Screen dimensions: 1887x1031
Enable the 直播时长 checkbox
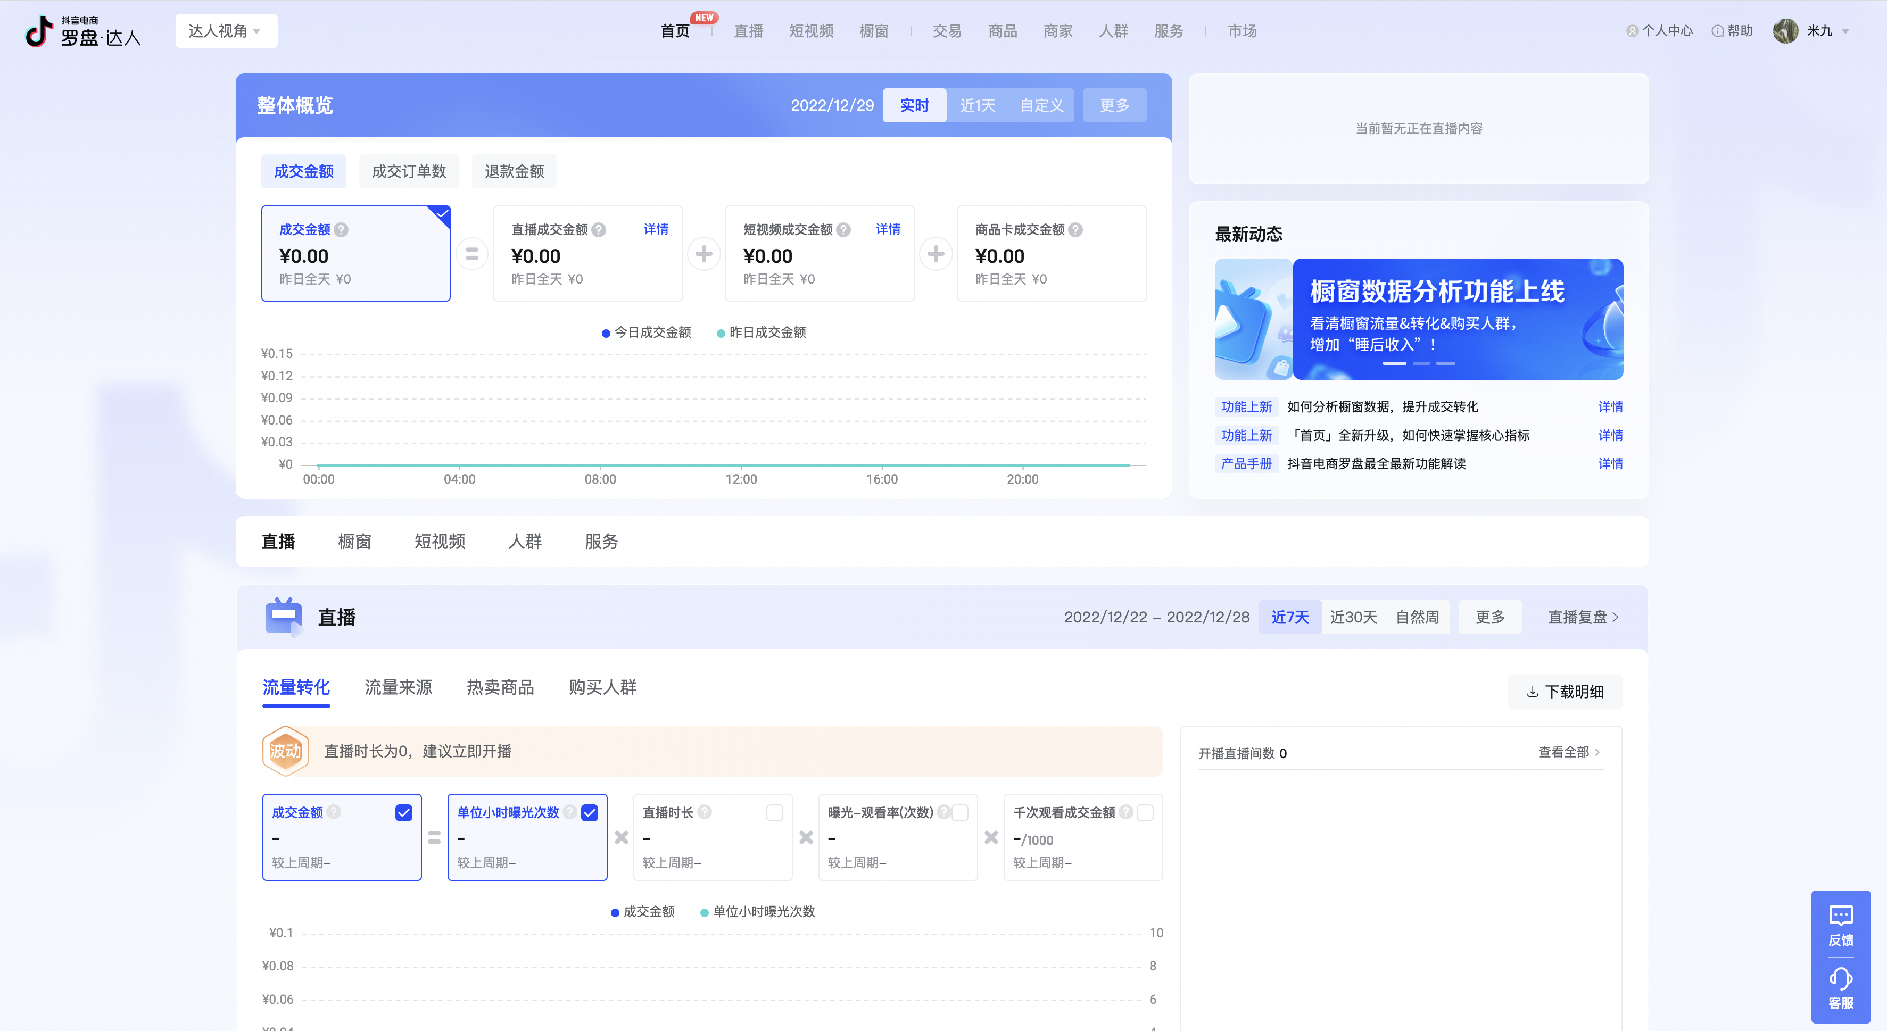[774, 813]
